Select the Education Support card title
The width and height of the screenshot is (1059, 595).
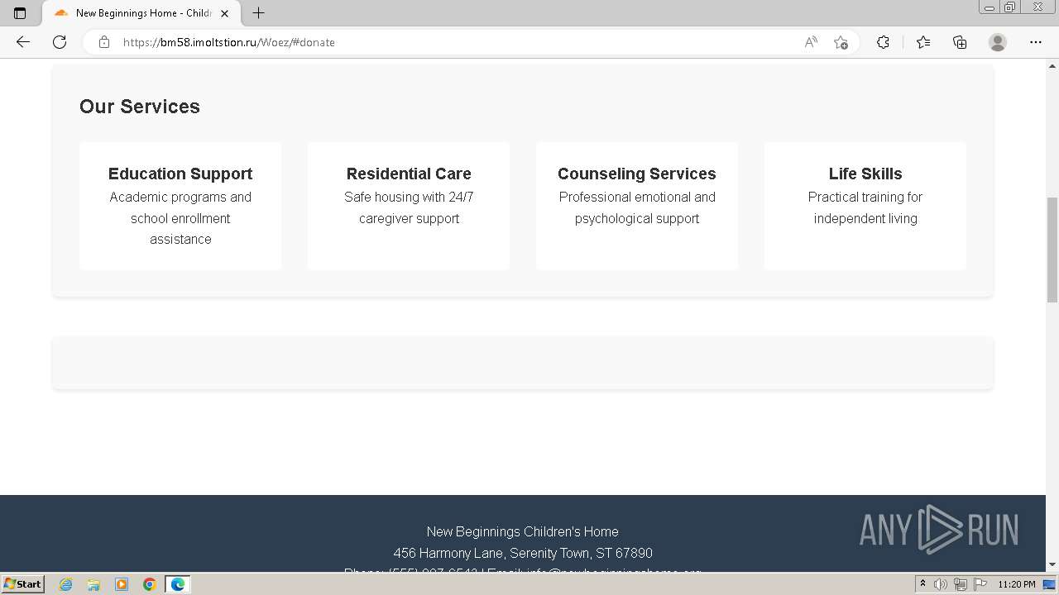tap(180, 174)
